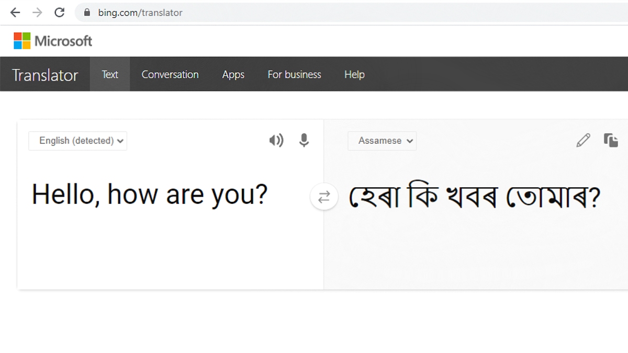The width and height of the screenshot is (628, 353).
Task: Click the Microsoft logo
Action: 52,40
